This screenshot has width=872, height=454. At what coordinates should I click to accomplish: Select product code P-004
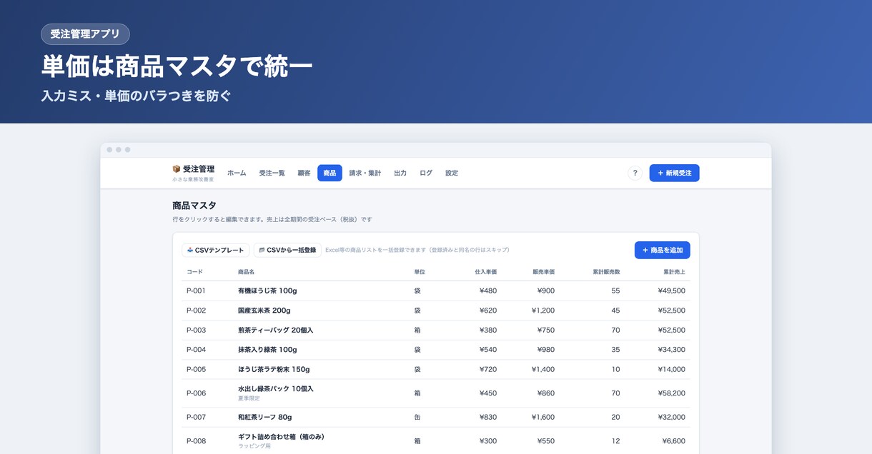(196, 350)
